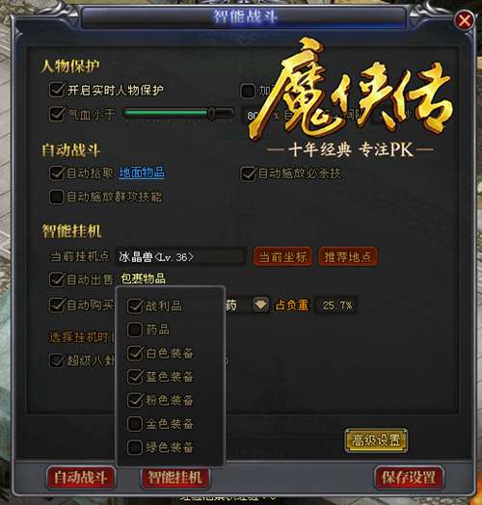
Task: Open 高级设置 advanced settings
Action: pos(376,440)
